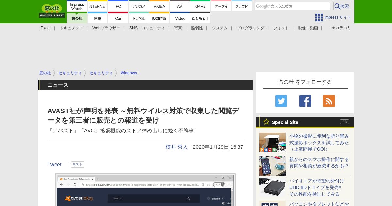Open author 樽井 秀人 link
The width and height of the screenshot is (392, 206).
177,147
